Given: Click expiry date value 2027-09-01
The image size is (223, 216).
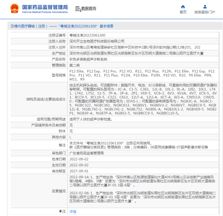Looking at the screenshot, I should [x=79, y=171].
